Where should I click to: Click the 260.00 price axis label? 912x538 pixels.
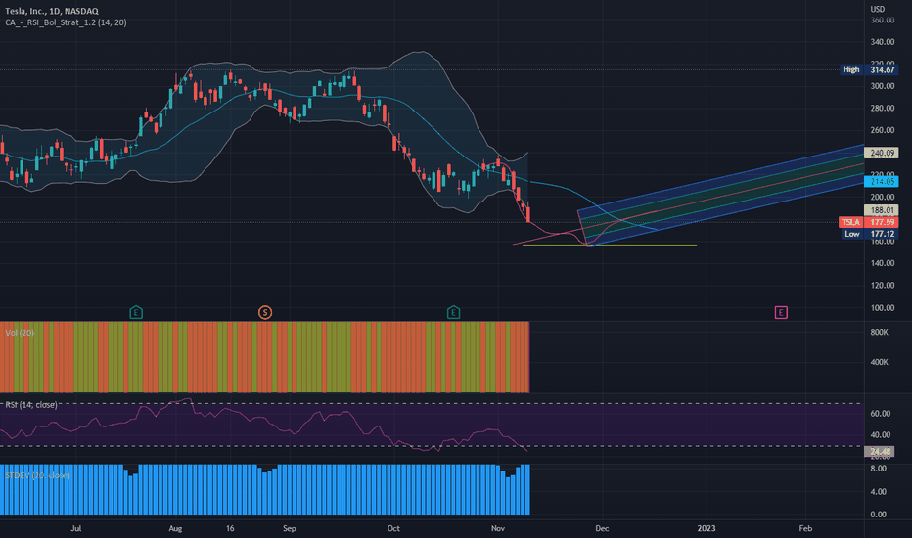[x=882, y=130]
